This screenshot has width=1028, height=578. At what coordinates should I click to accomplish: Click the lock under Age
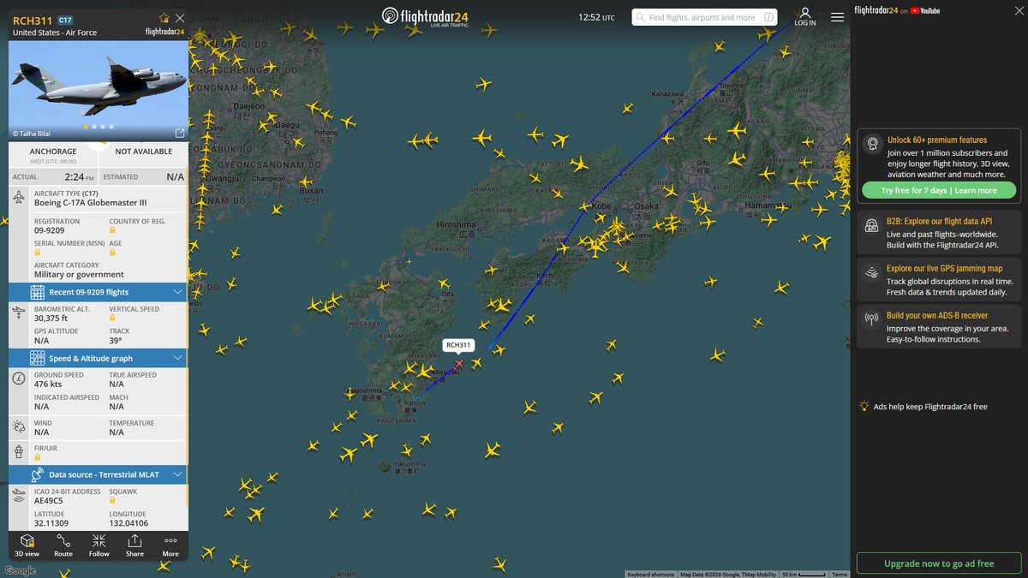click(112, 253)
